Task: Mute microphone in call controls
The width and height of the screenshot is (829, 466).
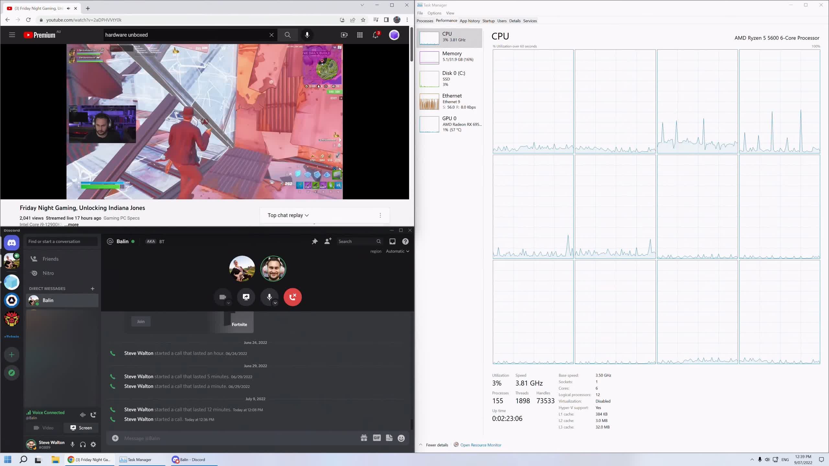Action: click(269, 297)
